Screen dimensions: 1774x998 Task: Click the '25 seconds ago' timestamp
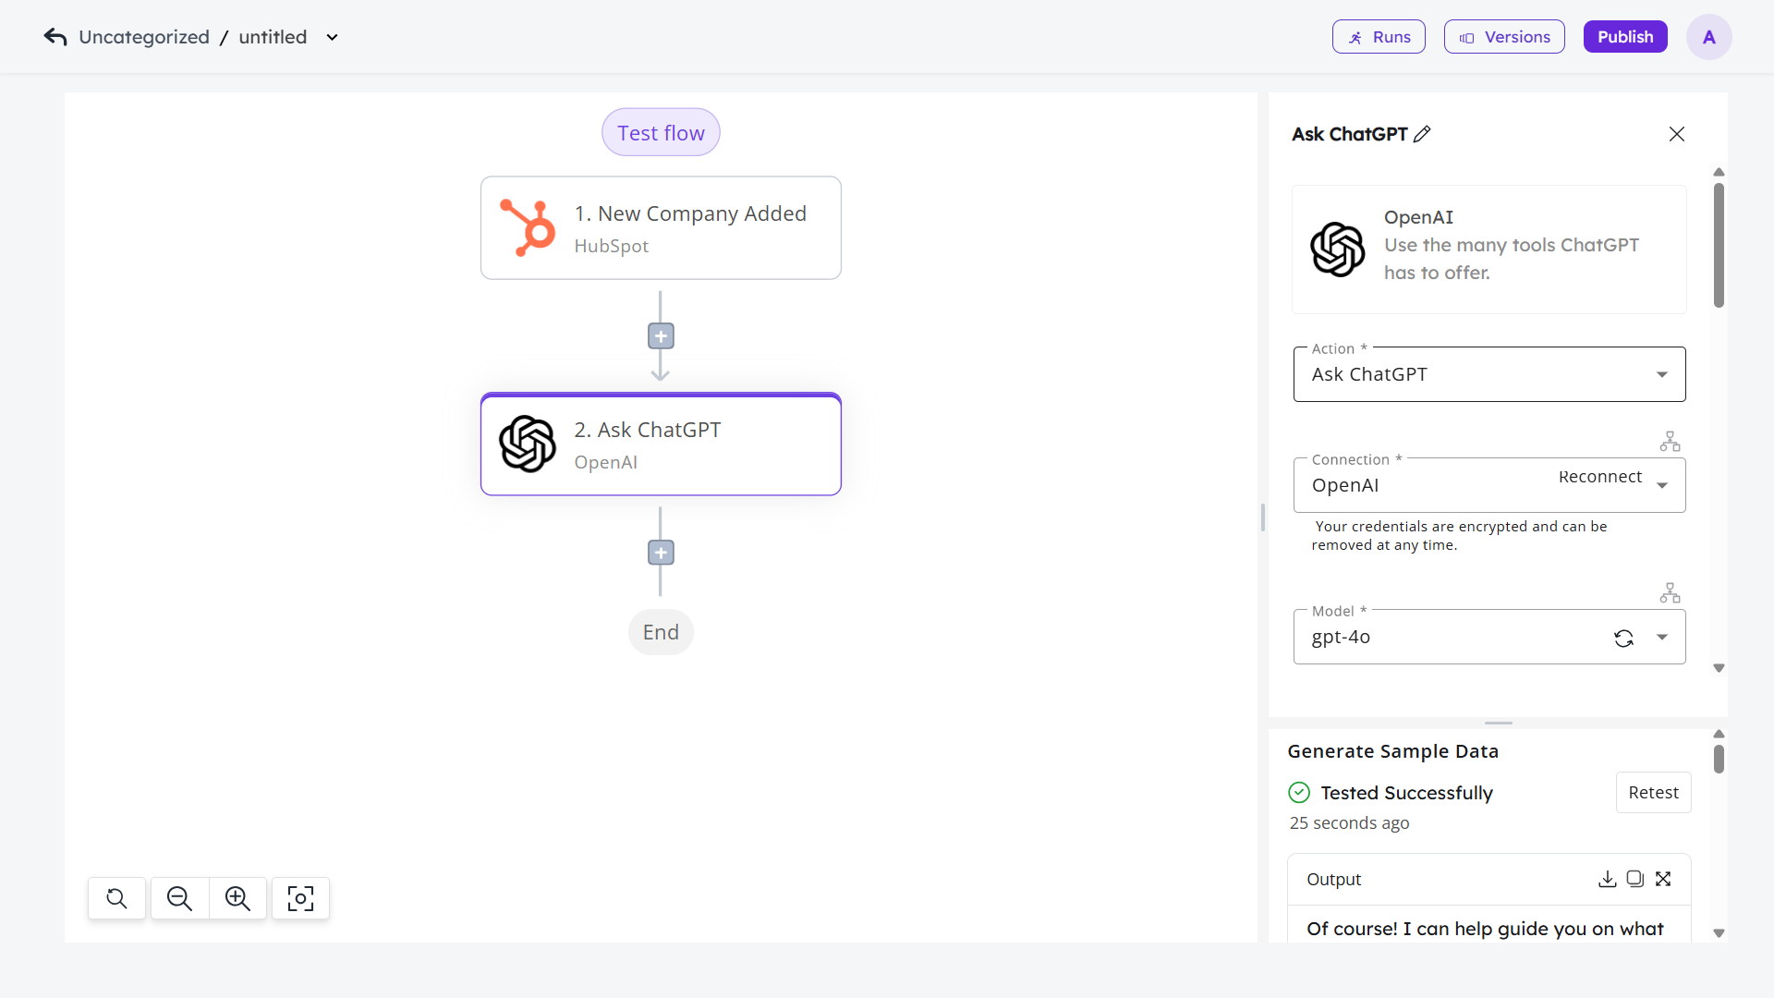click(x=1349, y=822)
